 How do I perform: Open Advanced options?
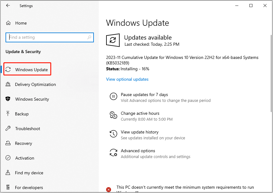point(138,151)
